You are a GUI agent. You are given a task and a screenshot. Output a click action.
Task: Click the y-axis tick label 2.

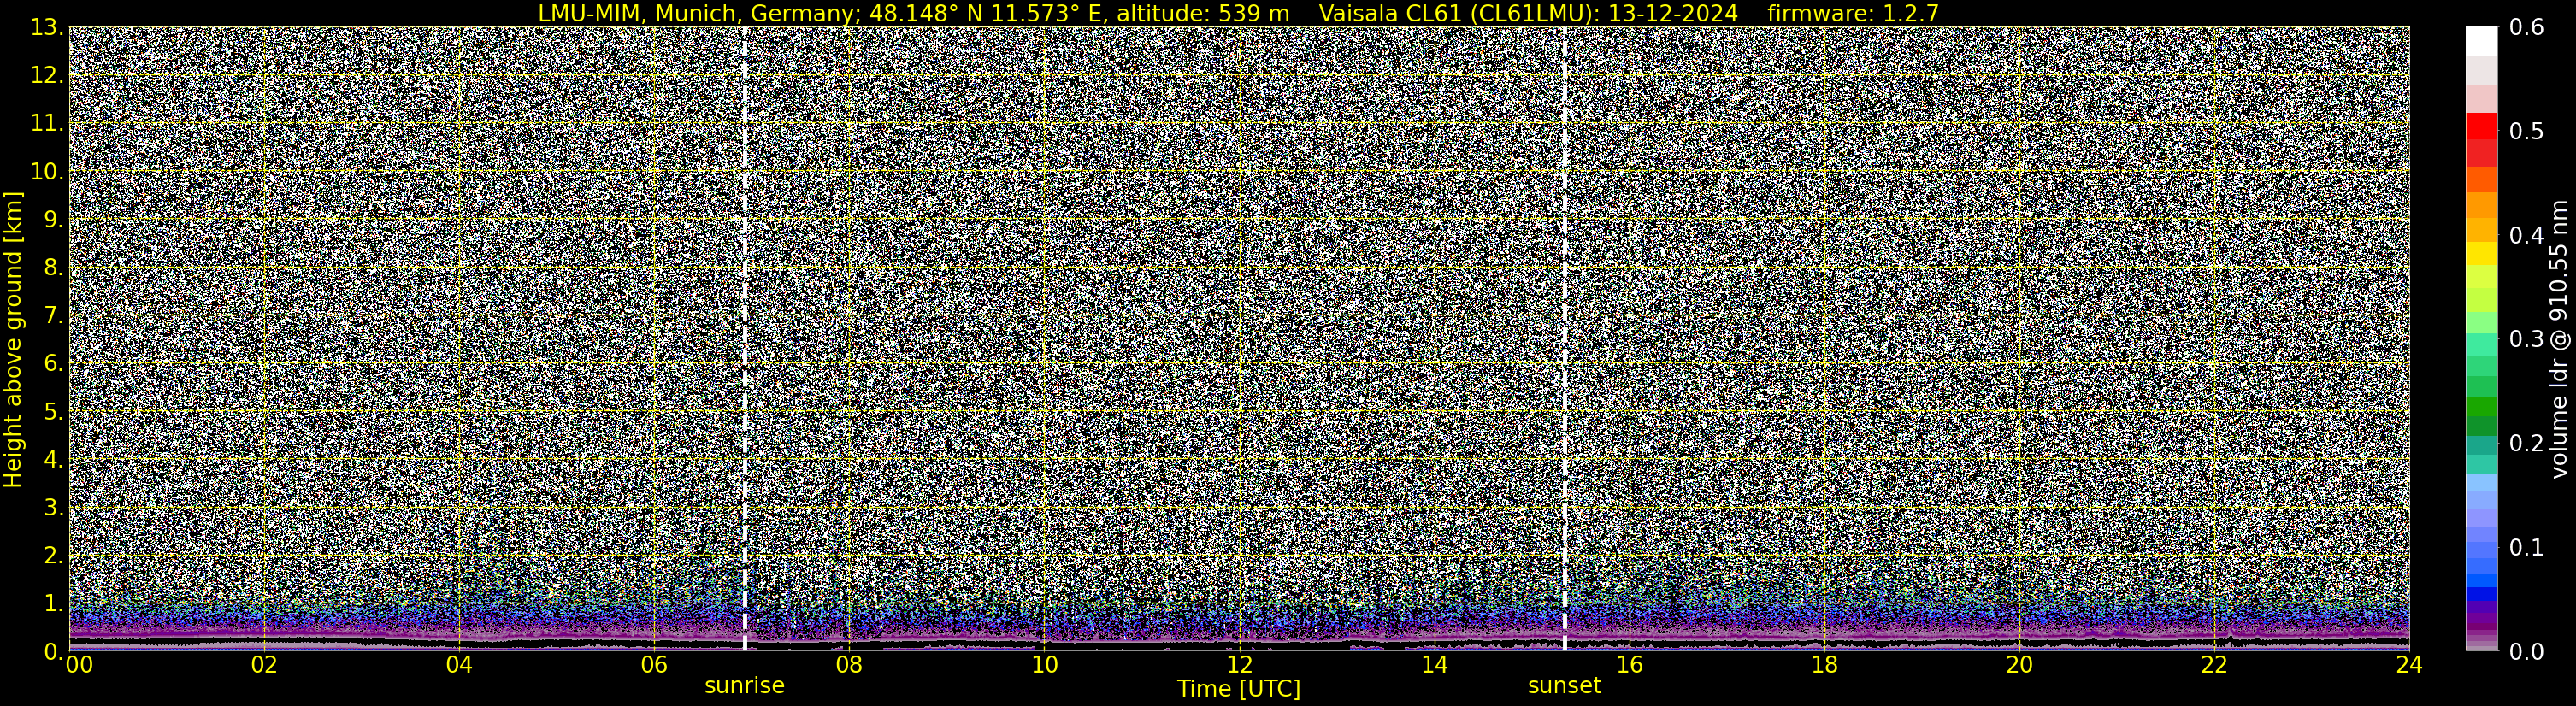point(54,556)
